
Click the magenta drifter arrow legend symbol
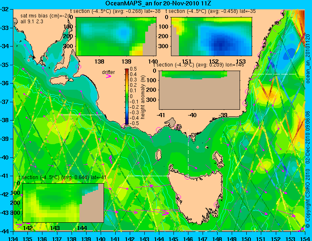click(109, 76)
